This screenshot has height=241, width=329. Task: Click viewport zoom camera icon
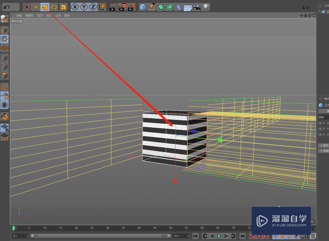point(306,15)
